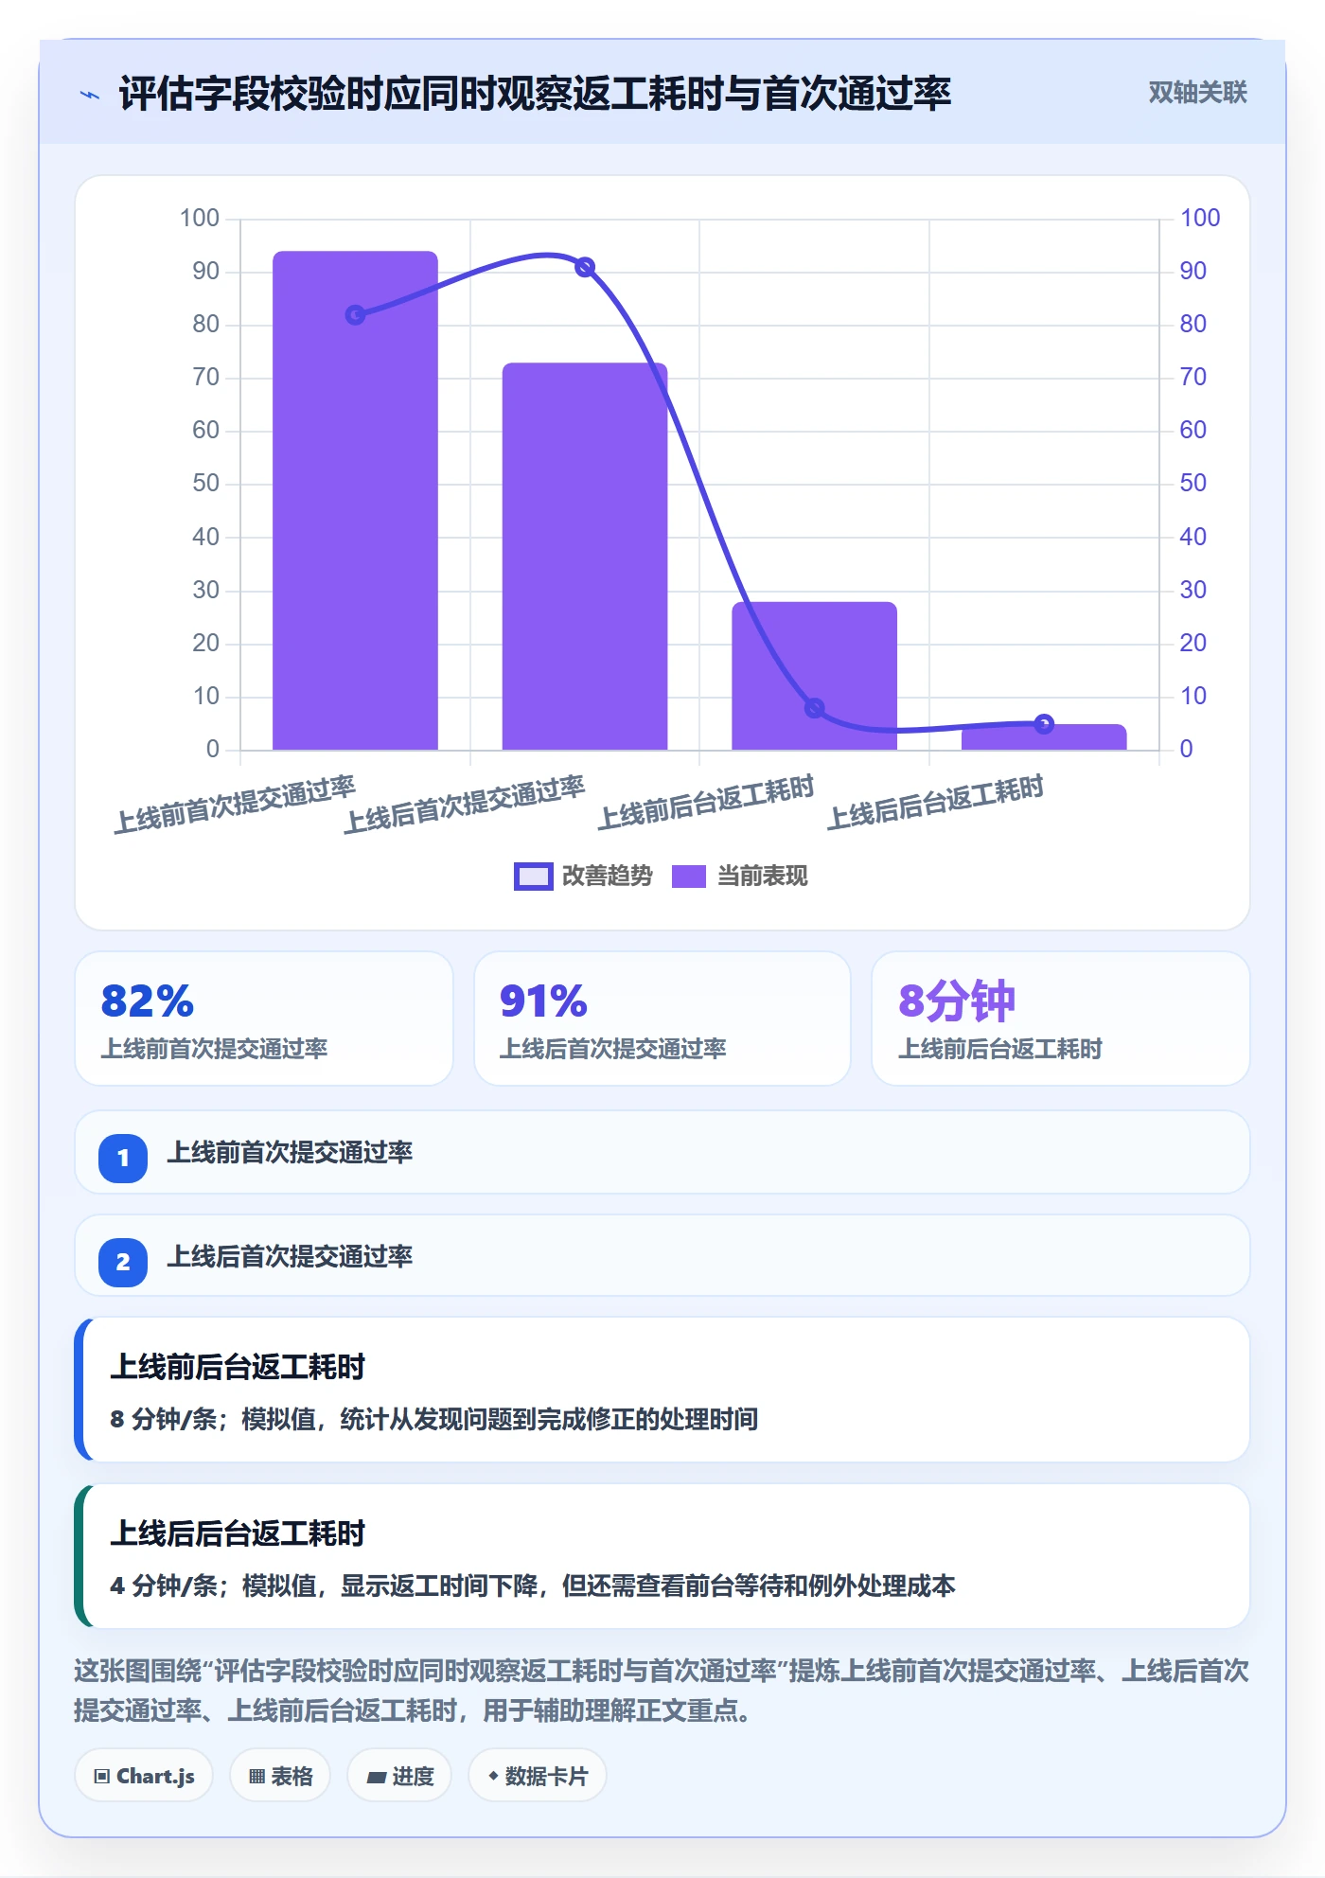Click the right y-axis value 100

pyautogui.click(x=1200, y=219)
